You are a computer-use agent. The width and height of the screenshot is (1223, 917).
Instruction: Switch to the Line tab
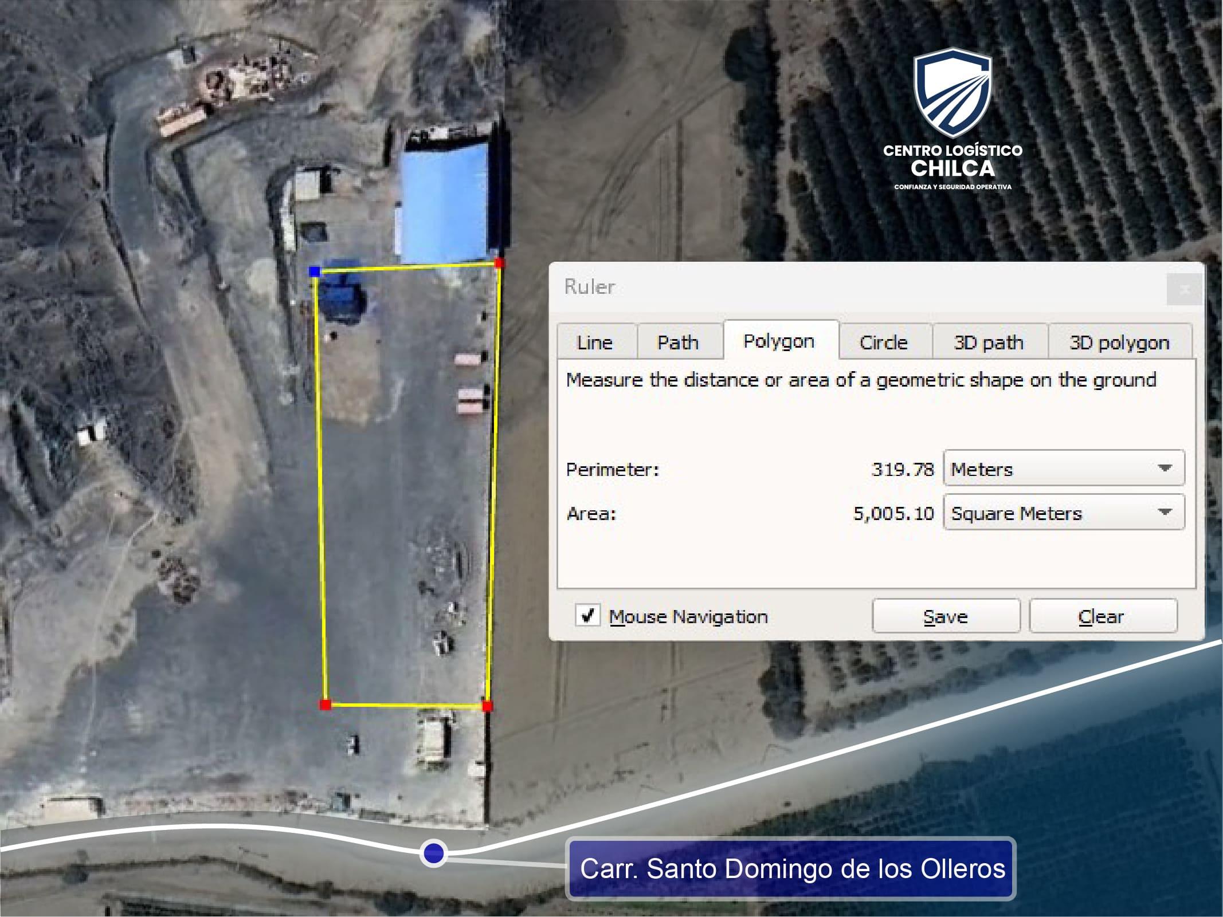point(596,342)
